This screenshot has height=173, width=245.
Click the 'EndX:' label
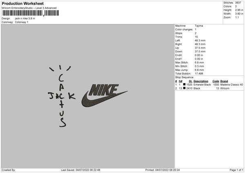coord(179,55)
